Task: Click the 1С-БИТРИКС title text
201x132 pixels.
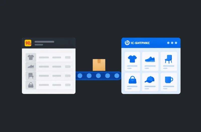Action: point(140,43)
